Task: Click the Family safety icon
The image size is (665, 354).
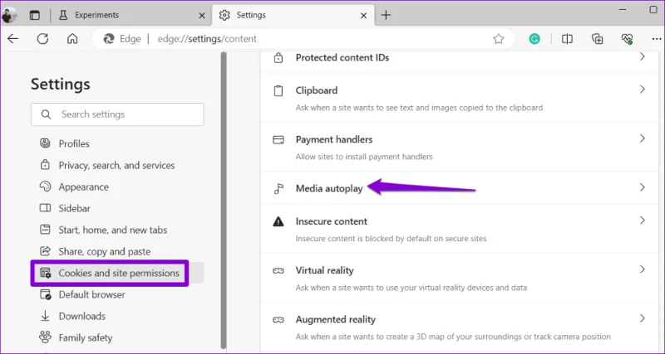Action: [45, 337]
